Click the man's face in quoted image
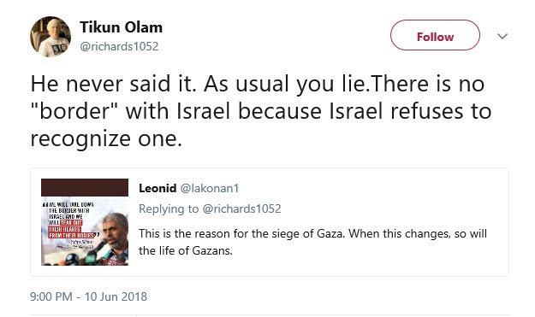Viewport: 535px width, 317px height. coord(116,230)
